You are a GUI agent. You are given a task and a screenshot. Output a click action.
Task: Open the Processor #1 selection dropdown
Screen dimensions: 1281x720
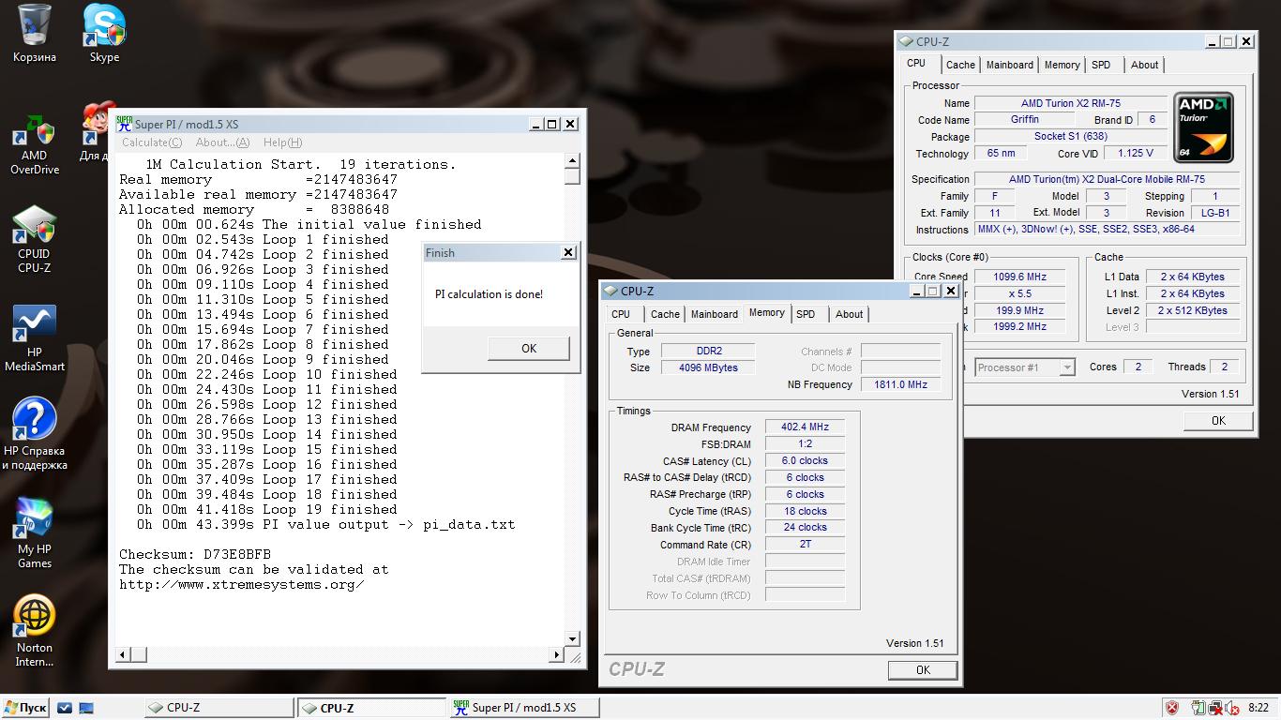pos(1025,367)
